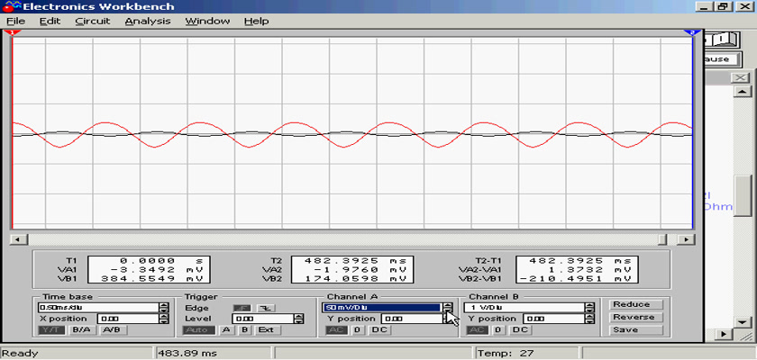Click the waveform scrollbar right arrow
The image size is (757, 360).
click(686, 239)
